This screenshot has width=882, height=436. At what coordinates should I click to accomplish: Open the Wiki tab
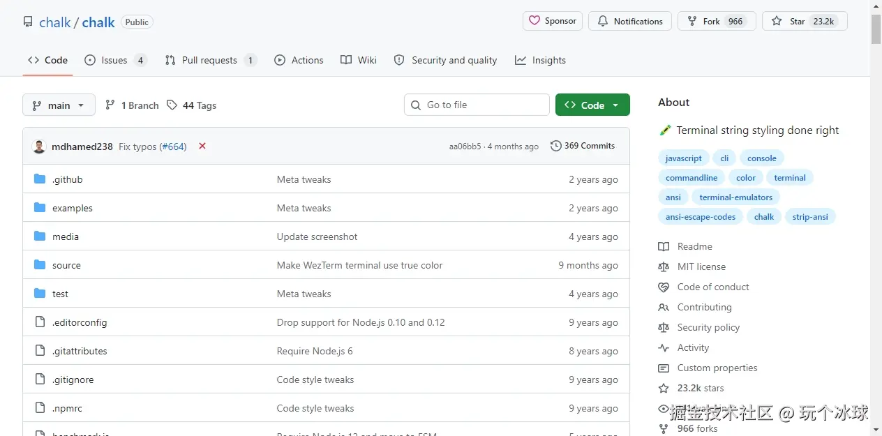(x=359, y=60)
